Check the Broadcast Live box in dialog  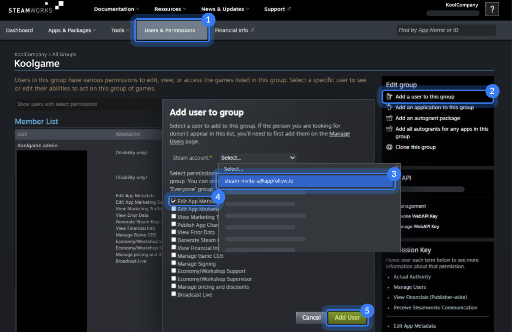click(173, 294)
